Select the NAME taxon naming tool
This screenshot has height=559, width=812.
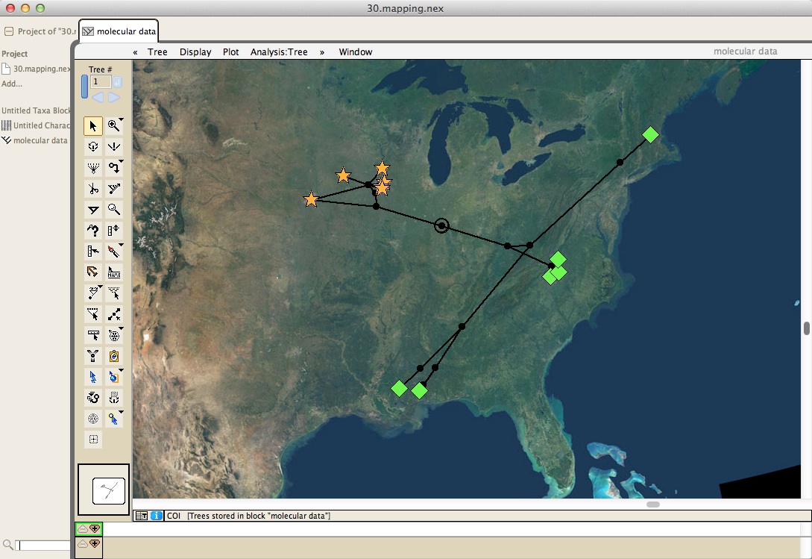click(x=114, y=272)
